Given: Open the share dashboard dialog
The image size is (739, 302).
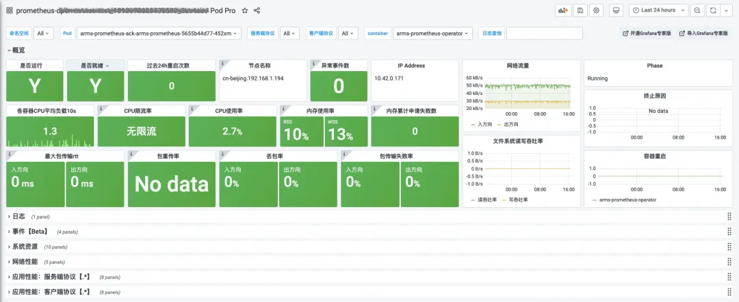Looking at the screenshot, I should [257, 10].
